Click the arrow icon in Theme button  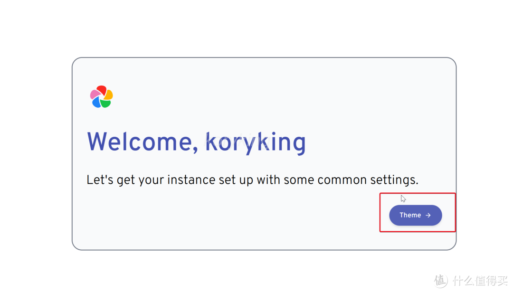pos(428,216)
